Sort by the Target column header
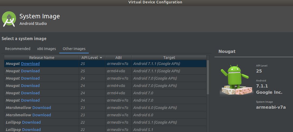Screen dimensions: 293x132 [x=169, y=58]
